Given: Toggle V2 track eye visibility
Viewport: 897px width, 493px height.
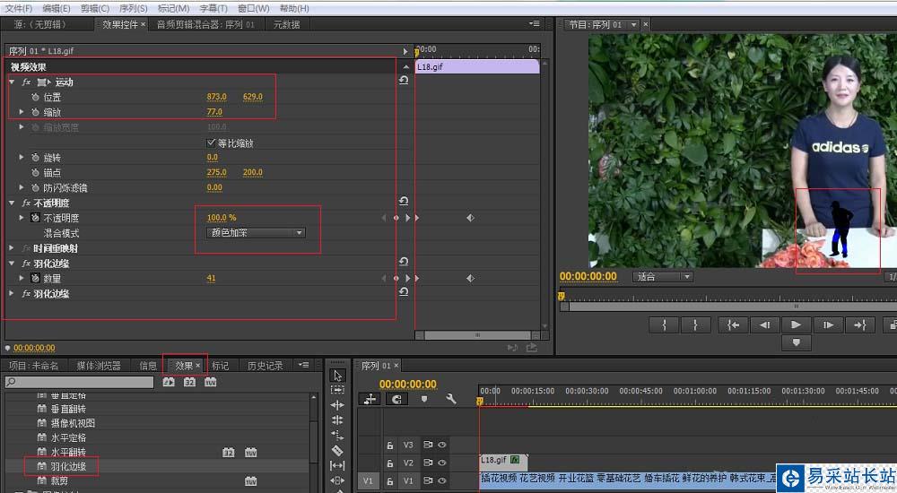Looking at the screenshot, I should tap(442, 463).
